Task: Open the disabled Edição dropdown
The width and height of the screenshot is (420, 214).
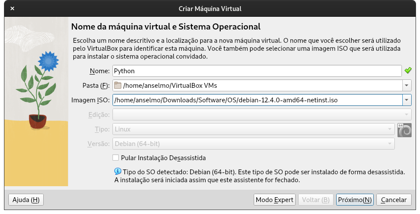Action: pos(262,115)
